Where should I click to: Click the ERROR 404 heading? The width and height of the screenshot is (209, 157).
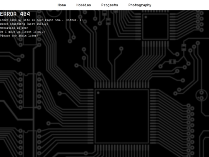[15, 14]
